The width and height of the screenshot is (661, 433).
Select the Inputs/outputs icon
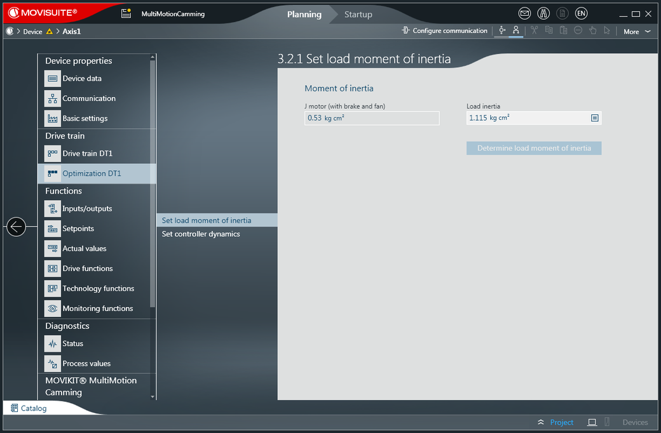(53, 209)
